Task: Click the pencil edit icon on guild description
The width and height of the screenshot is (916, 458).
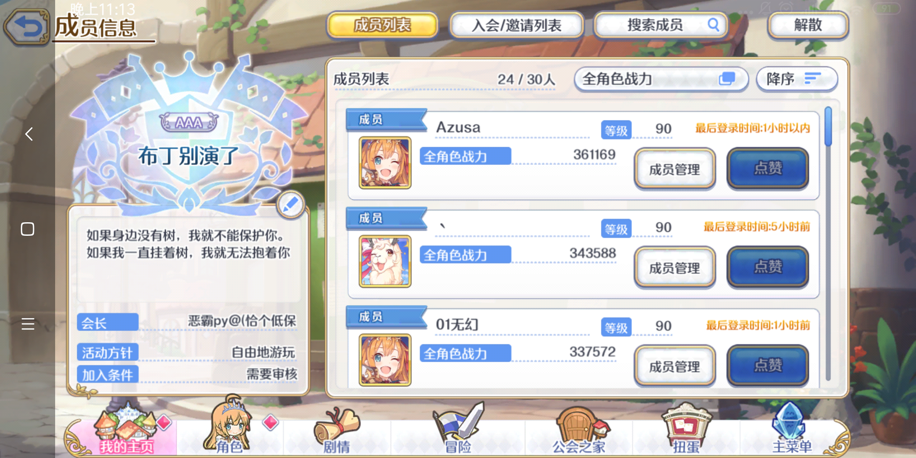Action: pos(290,205)
